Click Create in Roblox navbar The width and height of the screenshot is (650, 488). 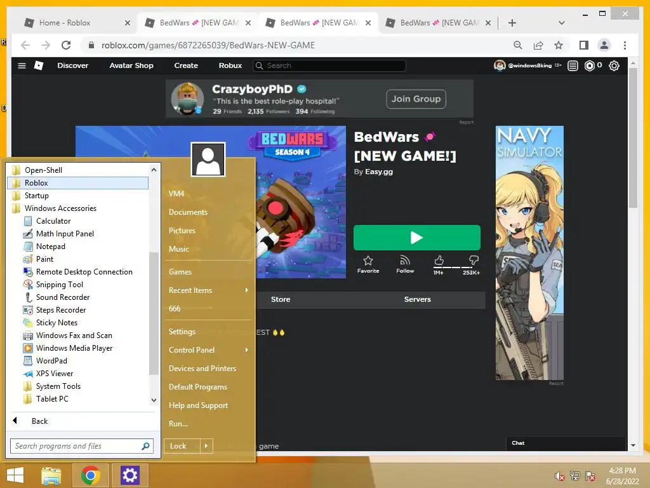point(186,65)
